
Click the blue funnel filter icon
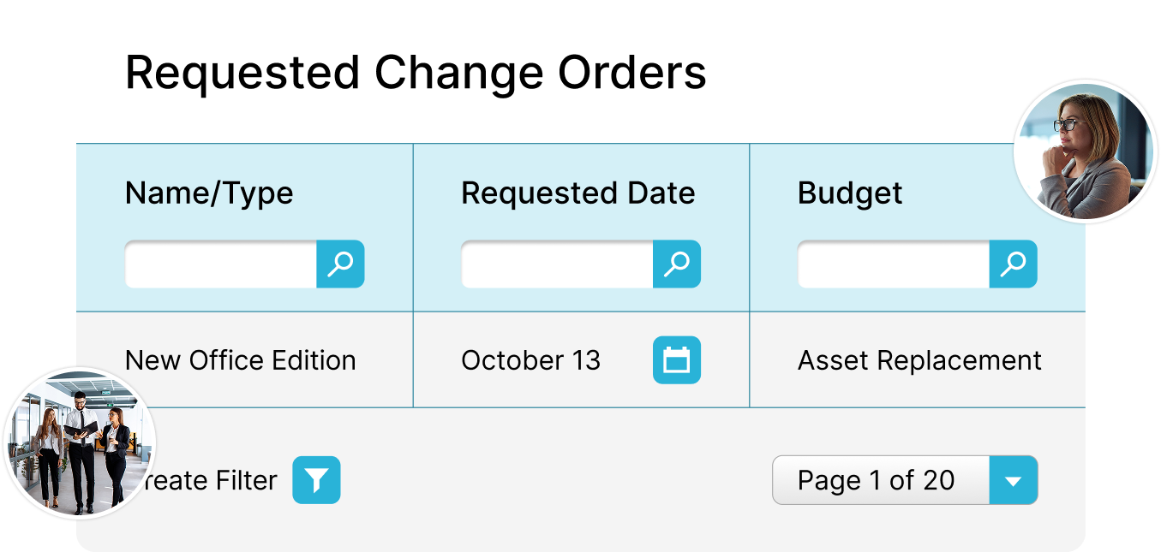pyautogui.click(x=316, y=480)
